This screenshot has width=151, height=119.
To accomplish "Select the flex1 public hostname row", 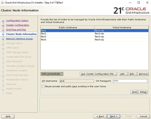I will (68, 30).
